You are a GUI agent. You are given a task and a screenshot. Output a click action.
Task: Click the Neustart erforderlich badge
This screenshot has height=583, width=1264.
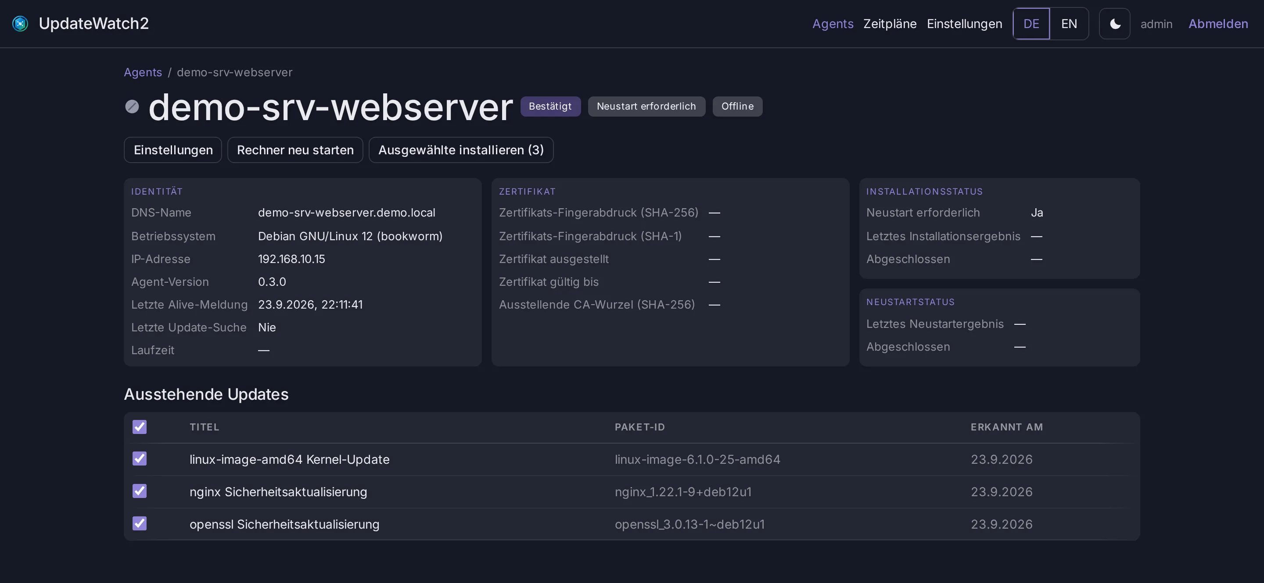pos(646,107)
